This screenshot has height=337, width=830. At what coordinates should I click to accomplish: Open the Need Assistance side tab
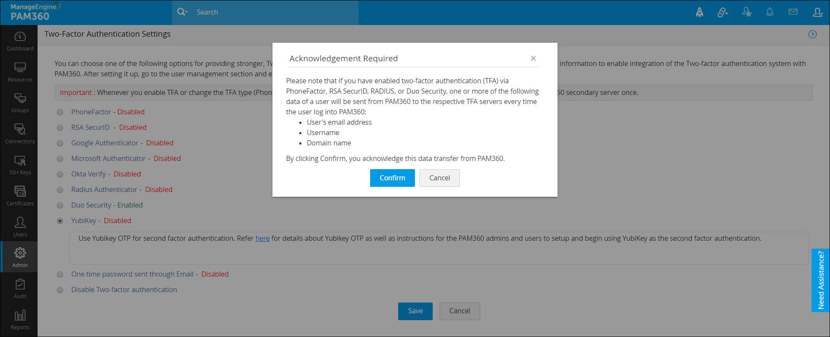820,280
